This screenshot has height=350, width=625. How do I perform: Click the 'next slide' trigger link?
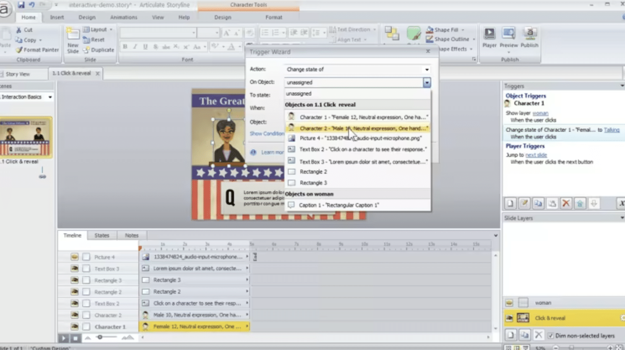536,155
